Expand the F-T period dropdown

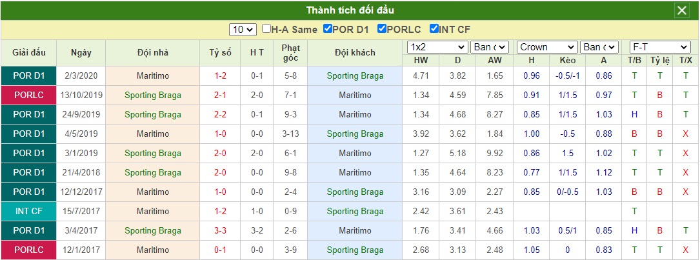660,47
